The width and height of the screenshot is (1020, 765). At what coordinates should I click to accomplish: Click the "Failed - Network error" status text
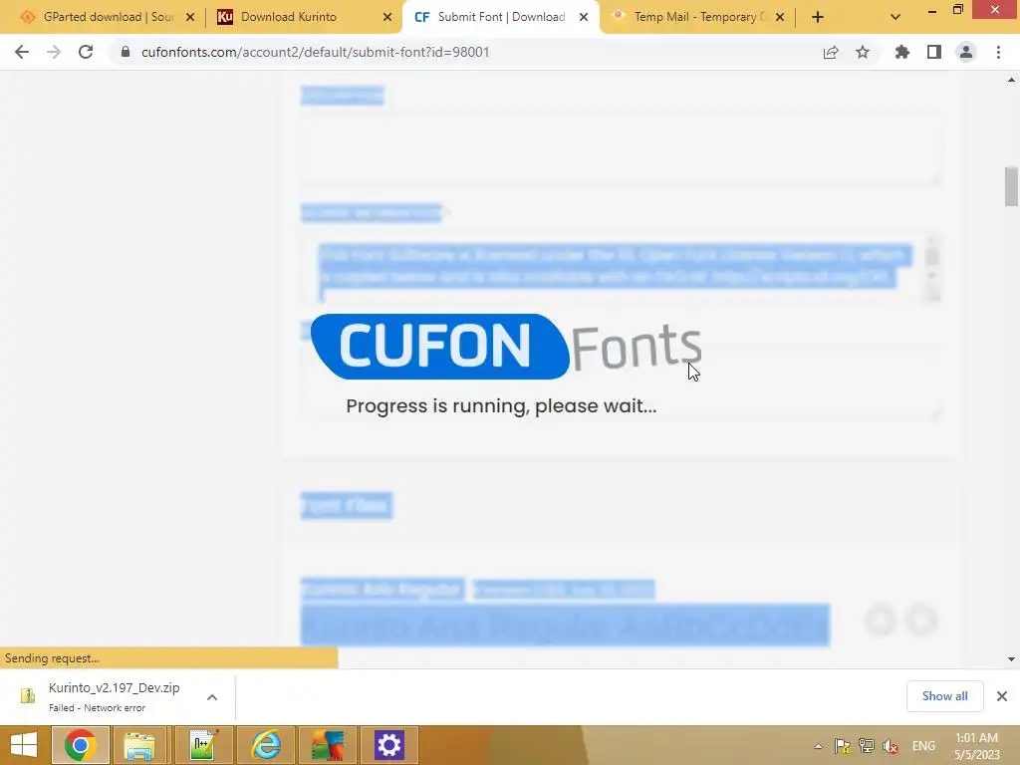tap(97, 708)
